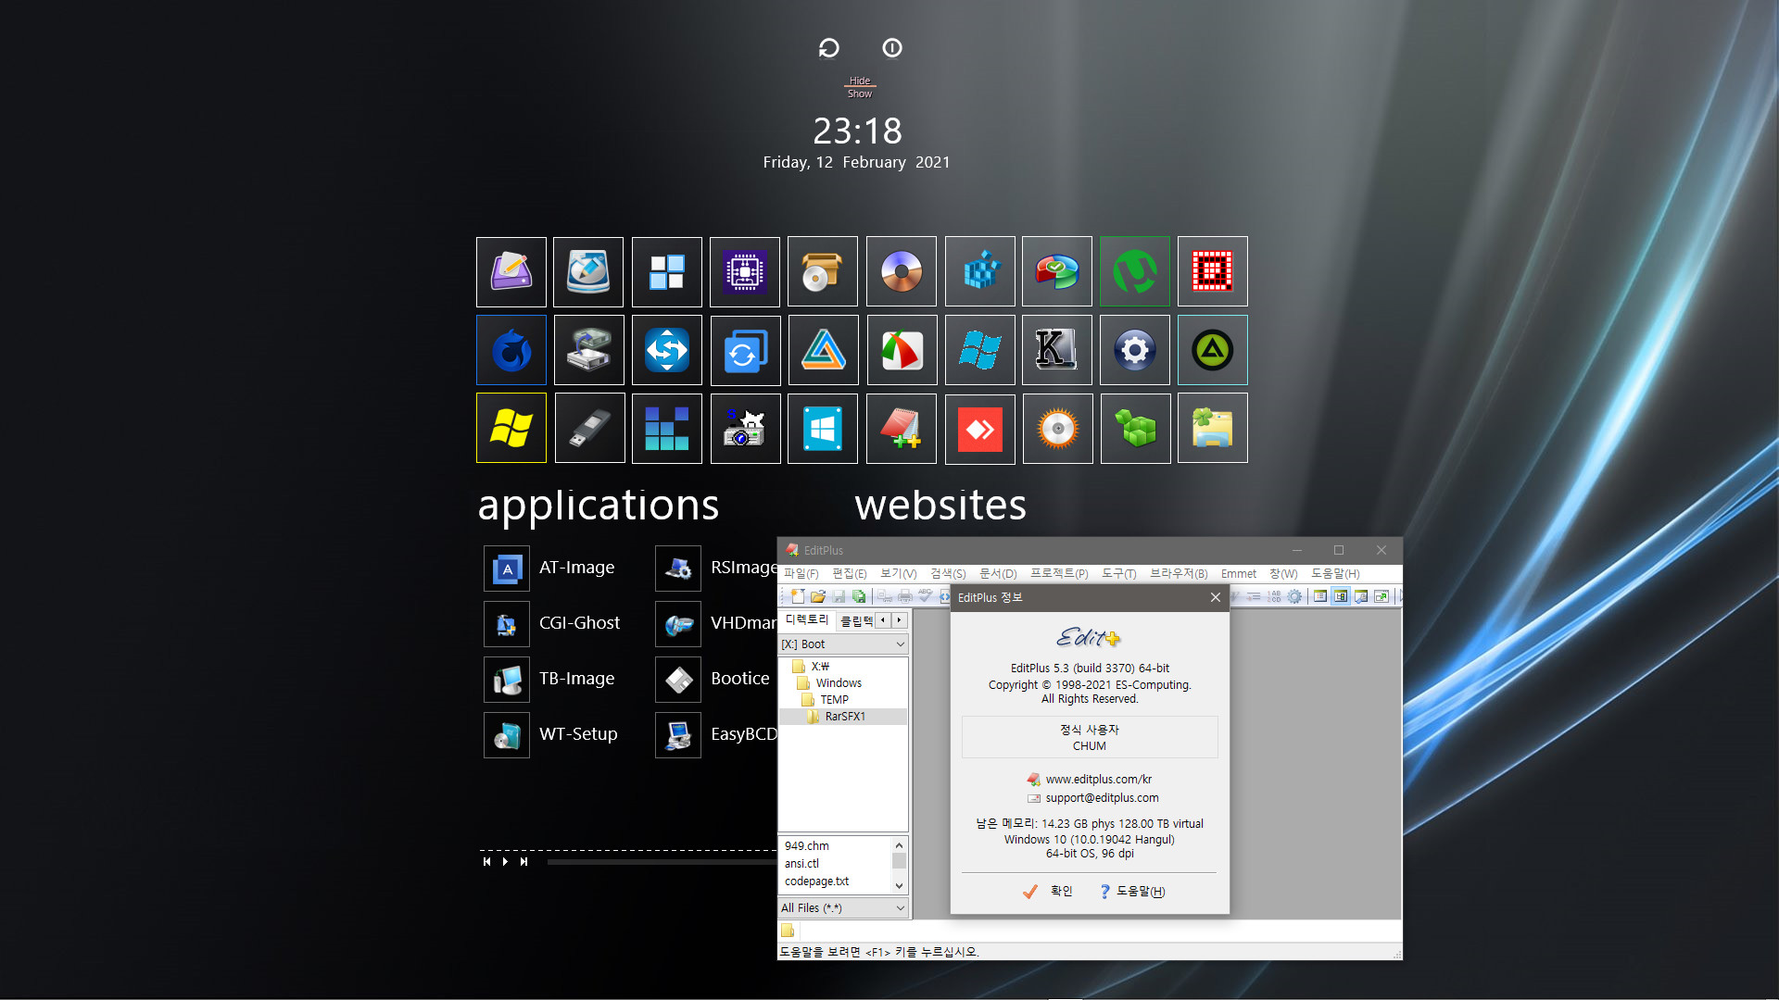This screenshot has height=1000, width=1779.
Task: Click the Preferences gear icon in EditPlus toolbar
Action: point(1294,596)
